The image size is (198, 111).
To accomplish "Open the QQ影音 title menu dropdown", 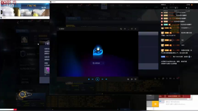I will [62, 29].
